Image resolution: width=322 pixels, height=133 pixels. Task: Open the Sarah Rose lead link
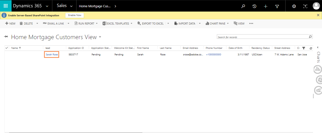[x=52, y=54]
